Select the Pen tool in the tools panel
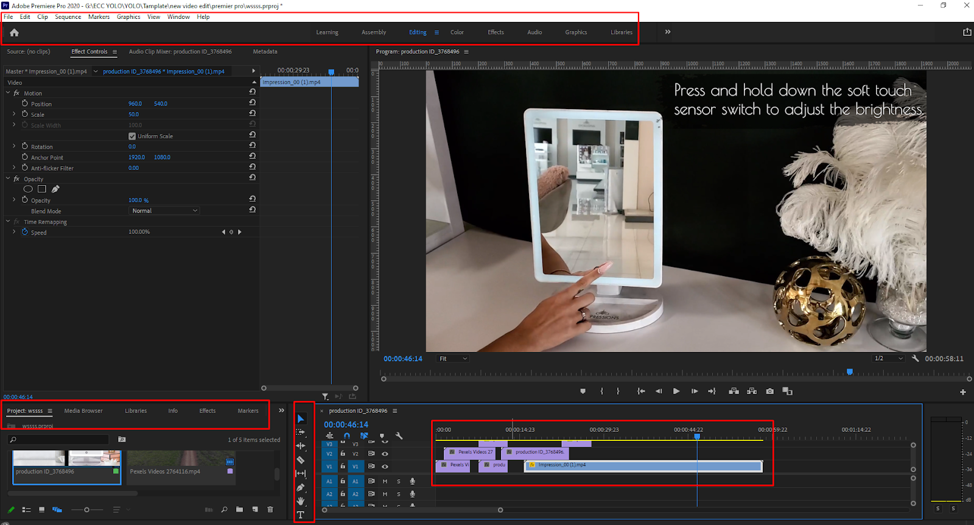Viewport: 974px width, 525px height. (x=301, y=487)
